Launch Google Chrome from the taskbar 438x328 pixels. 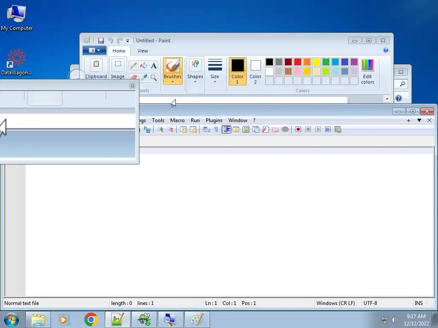coord(91,319)
